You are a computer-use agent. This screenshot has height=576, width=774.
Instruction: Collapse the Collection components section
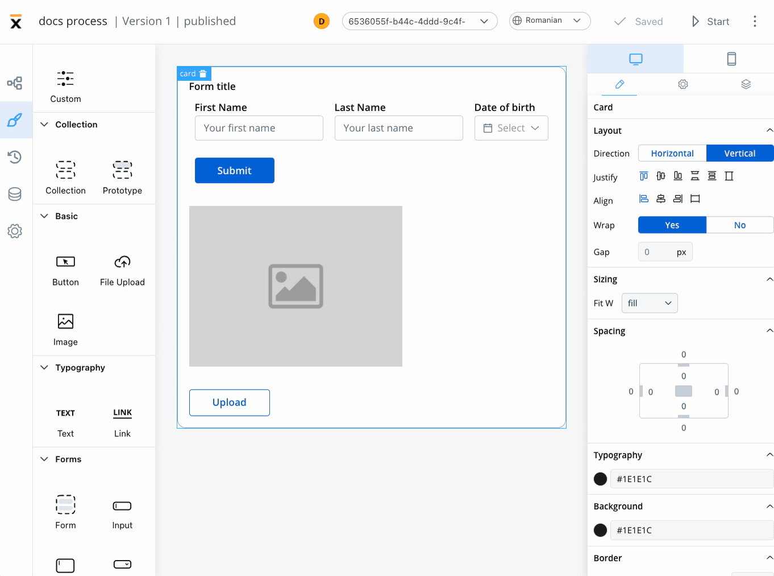click(x=44, y=124)
